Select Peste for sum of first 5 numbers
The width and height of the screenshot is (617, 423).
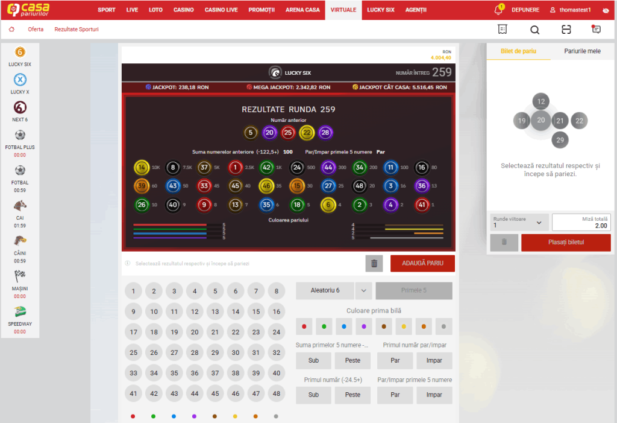pyautogui.click(x=352, y=361)
